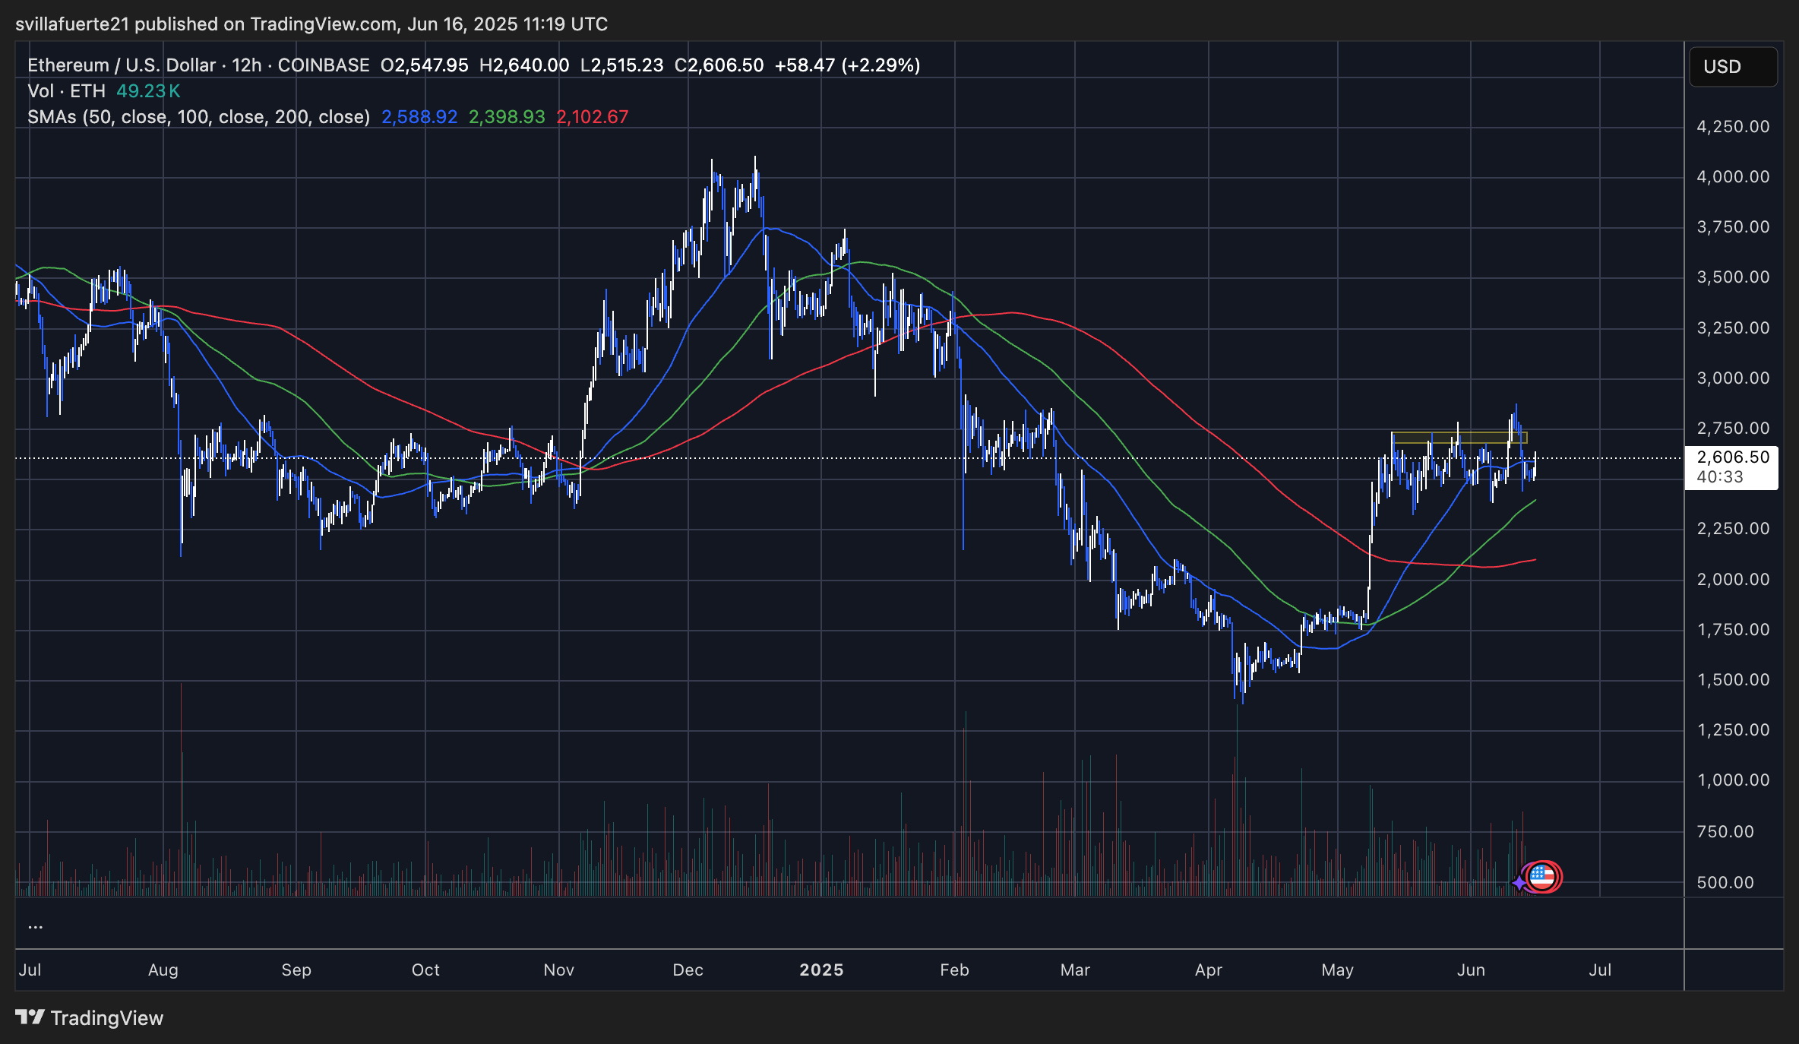The width and height of the screenshot is (1799, 1044).
Task: Click the Mar label on time axis
Action: click(1075, 970)
